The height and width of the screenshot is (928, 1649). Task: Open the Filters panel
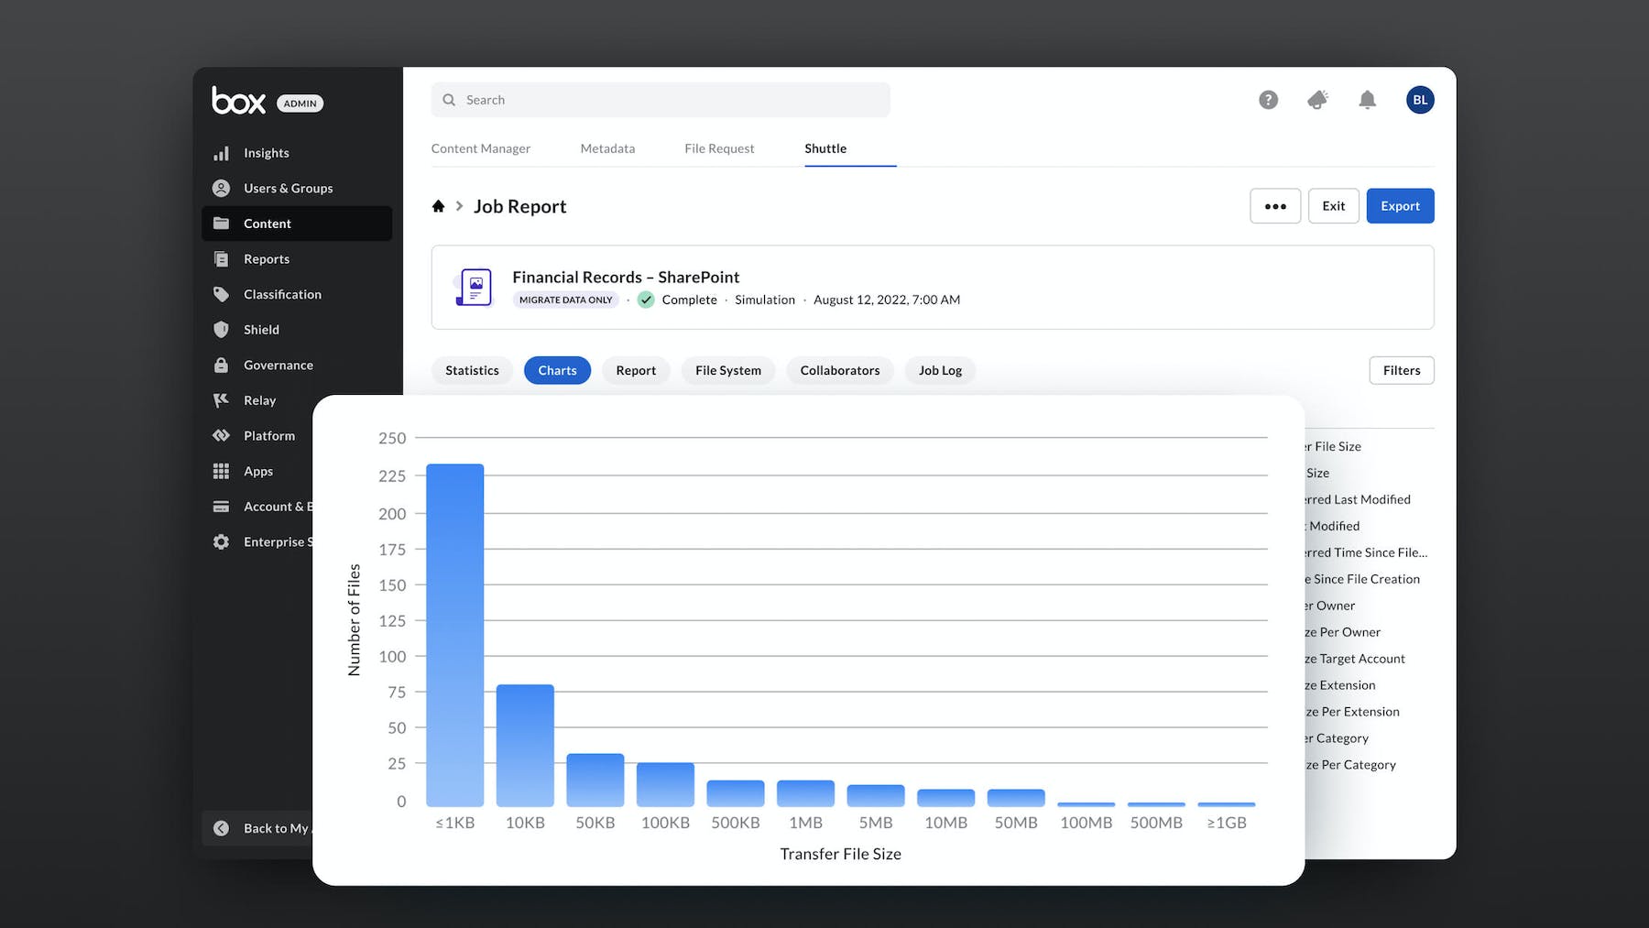(x=1401, y=370)
